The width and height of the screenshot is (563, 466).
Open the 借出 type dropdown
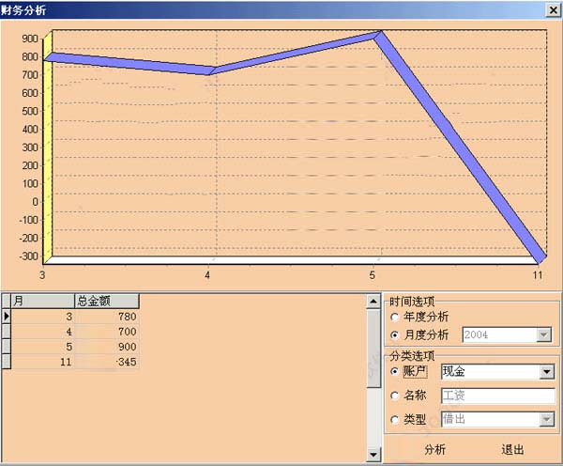point(547,419)
